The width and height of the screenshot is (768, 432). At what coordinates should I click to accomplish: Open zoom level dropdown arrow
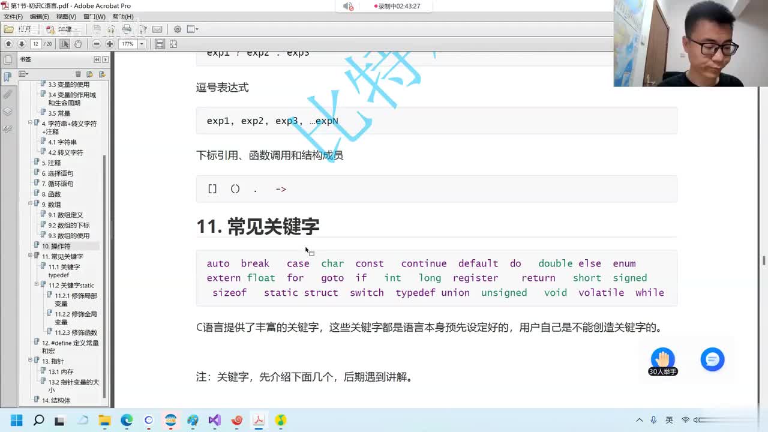(x=142, y=44)
